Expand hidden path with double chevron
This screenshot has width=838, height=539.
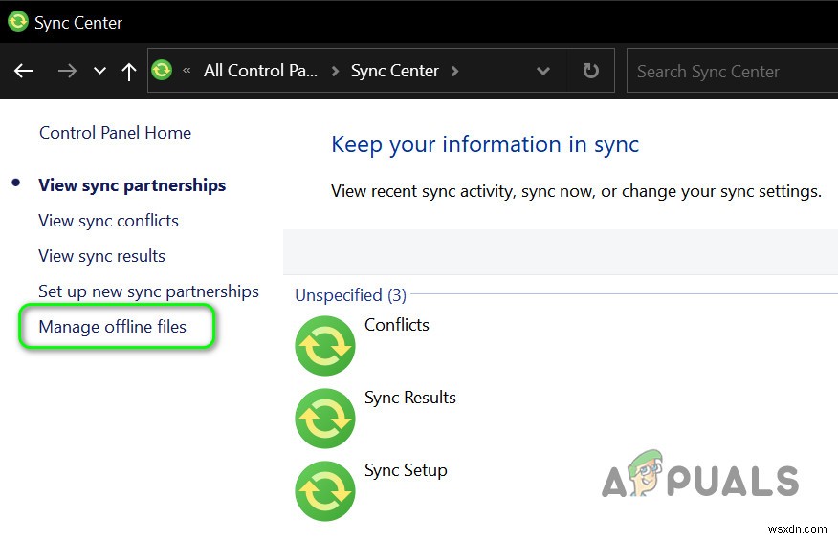coord(187,70)
